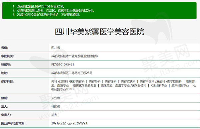Image resolution: width=200 pixels, height=129 pixels.
Task: Click the 负责人 name 杨力
Action: coord(54,115)
